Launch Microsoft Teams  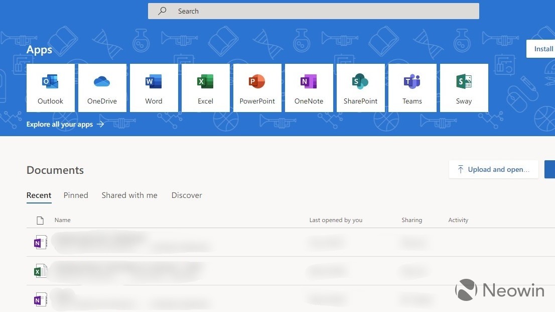click(412, 87)
